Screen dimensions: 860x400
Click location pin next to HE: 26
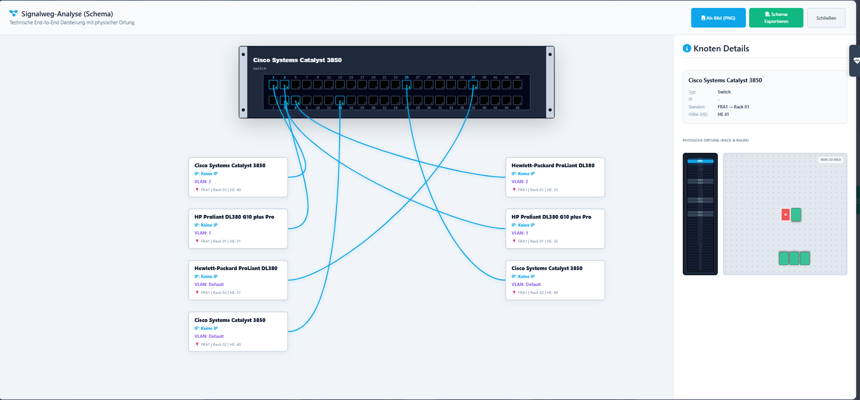(x=514, y=241)
